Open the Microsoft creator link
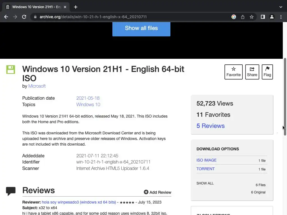The image size is (287, 215). (37, 86)
